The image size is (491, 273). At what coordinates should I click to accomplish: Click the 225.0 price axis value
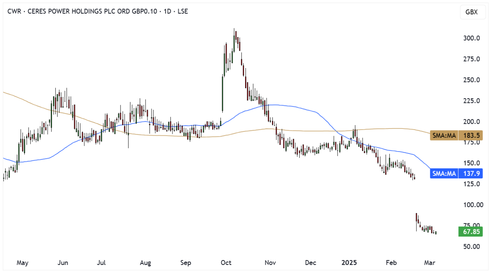(471, 101)
